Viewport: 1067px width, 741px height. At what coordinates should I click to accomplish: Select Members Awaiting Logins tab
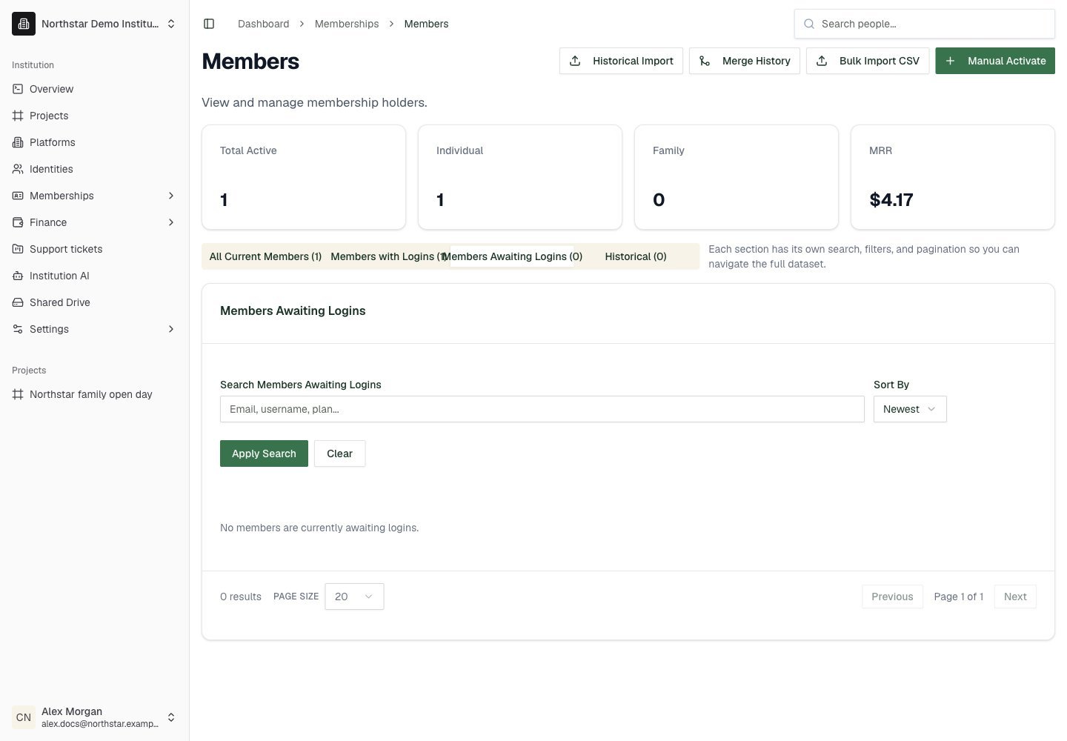pos(512,256)
